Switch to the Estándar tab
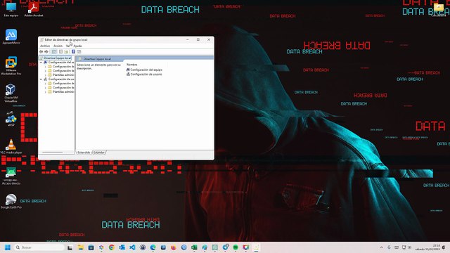This screenshot has height=253, width=450. click(99, 153)
